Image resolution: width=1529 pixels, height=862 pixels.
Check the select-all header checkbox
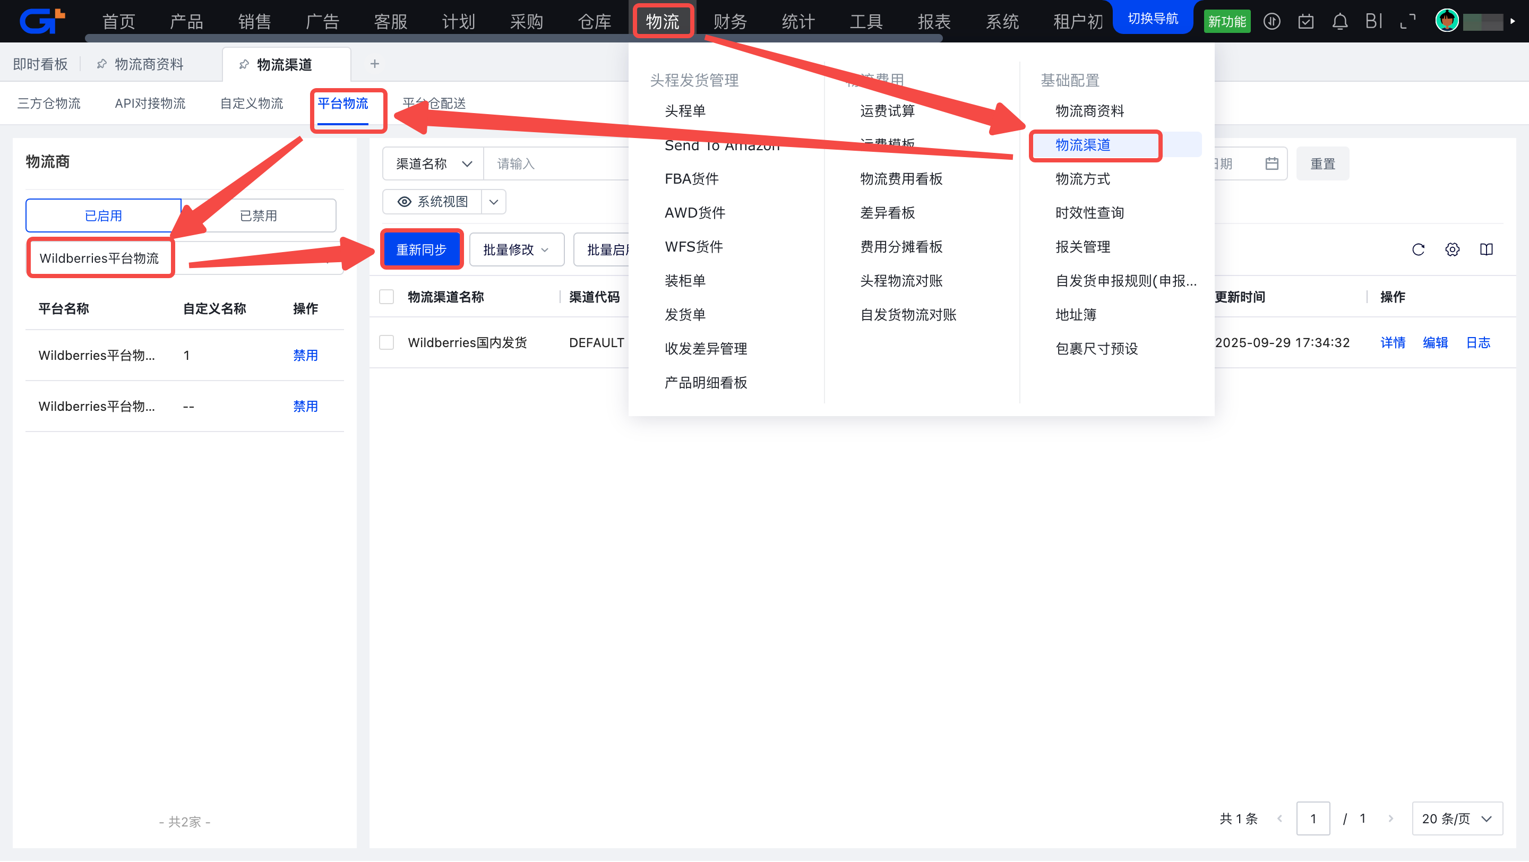(386, 297)
